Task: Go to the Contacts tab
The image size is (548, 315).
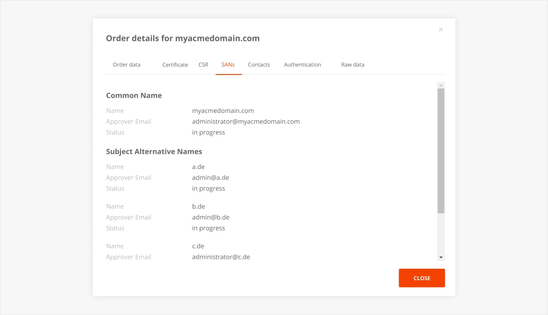Action: point(259,65)
